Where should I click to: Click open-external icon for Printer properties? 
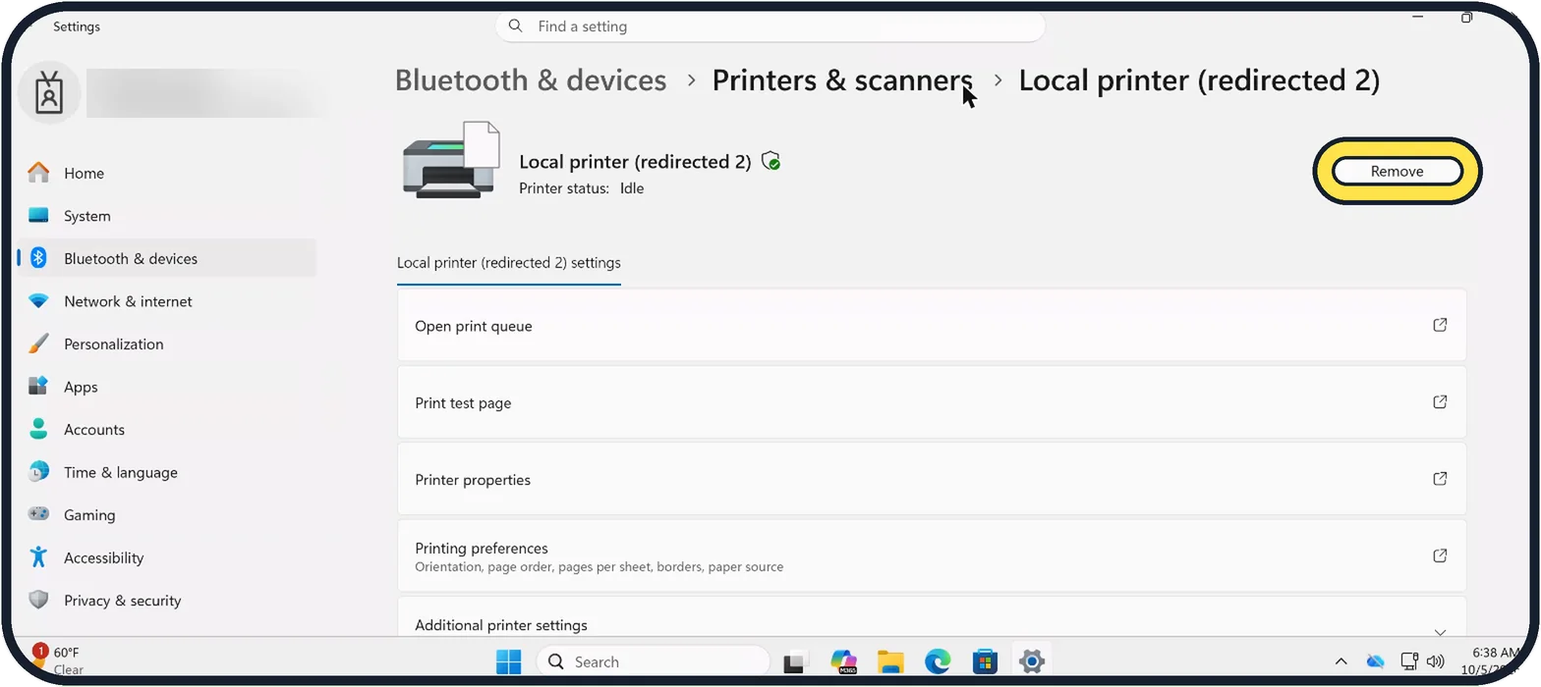click(x=1440, y=479)
